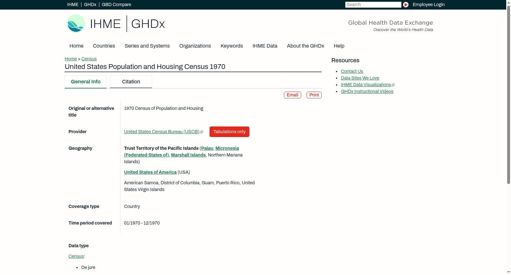The width and height of the screenshot is (511, 275).
Task: Open the IHME link in top bar
Action: click(73, 4)
